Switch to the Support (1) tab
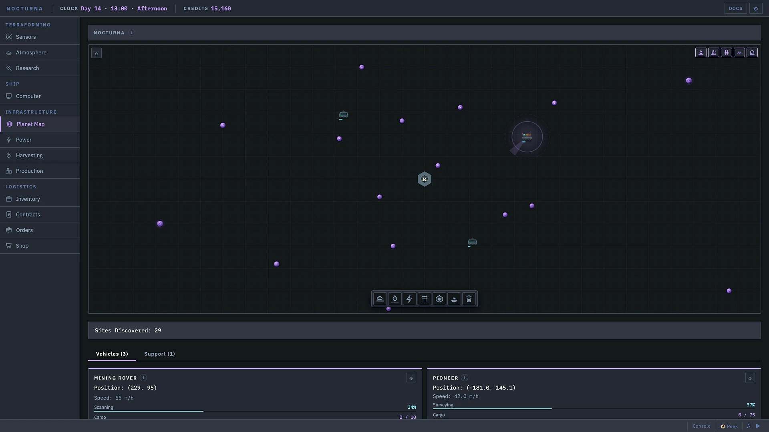Viewport: 769px width, 432px height. pos(159,354)
